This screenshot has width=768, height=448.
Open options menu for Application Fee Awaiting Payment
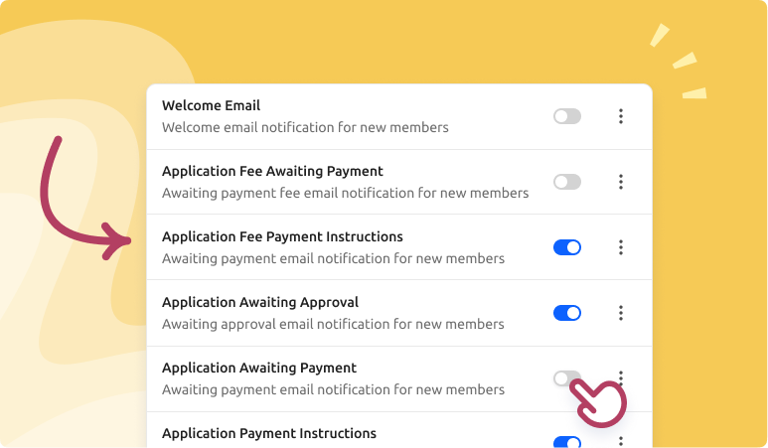click(621, 182)
